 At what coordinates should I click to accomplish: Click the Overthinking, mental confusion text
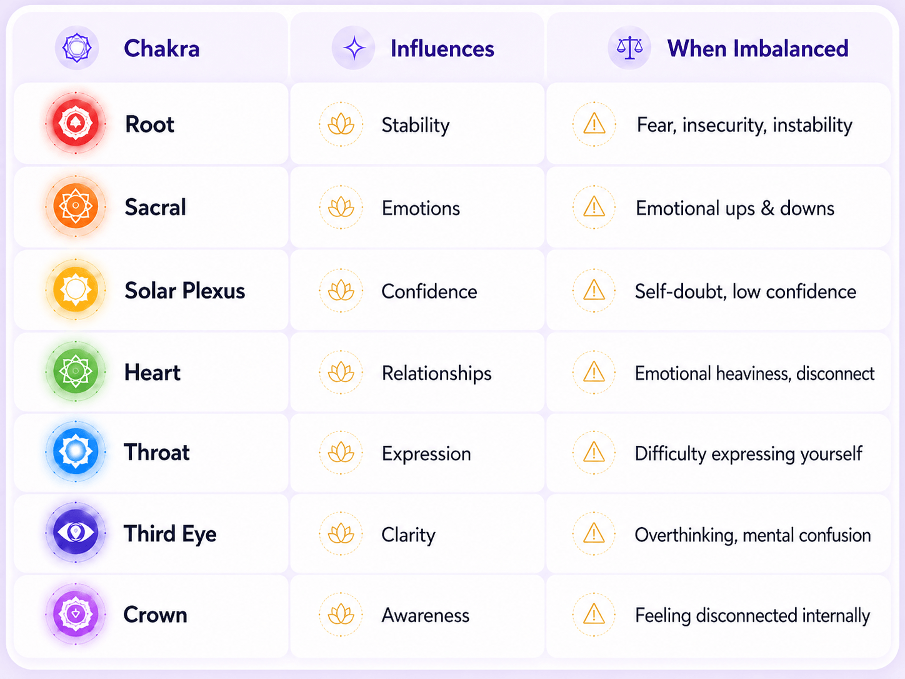tap(752, 535)
